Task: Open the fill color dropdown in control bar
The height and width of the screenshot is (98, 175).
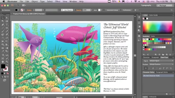Action: point(19,10)
